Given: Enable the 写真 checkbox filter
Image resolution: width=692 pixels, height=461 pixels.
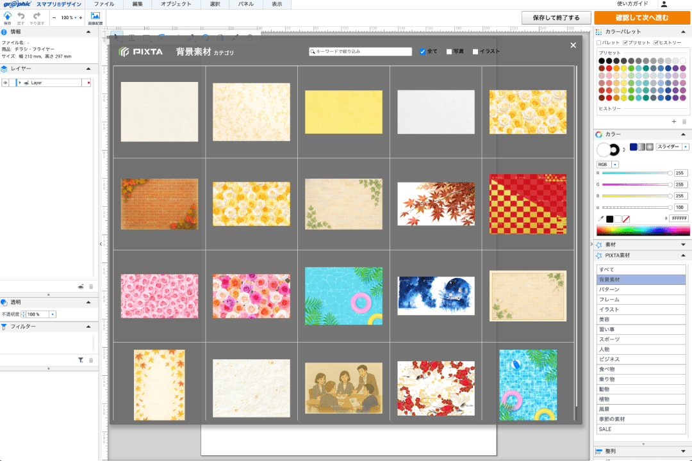Looking at the screenshot, I should 449,52.
